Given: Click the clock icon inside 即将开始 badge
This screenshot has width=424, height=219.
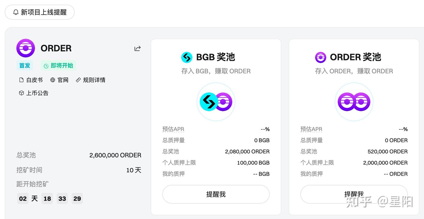Looking at the screenshot, I should pos(46,65).
